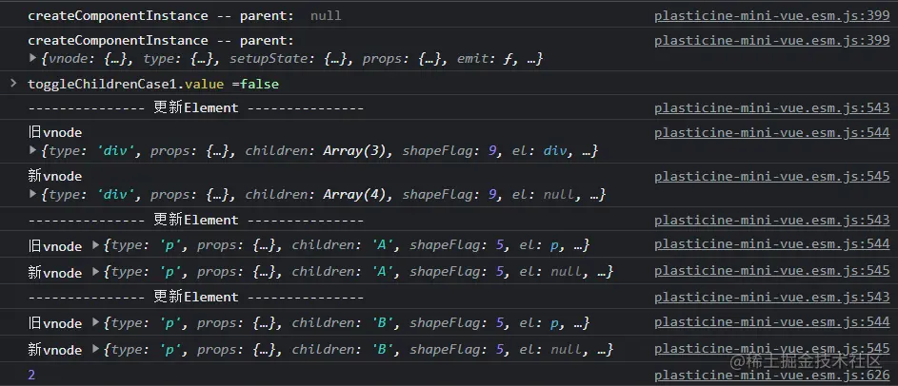The height and width of the screenshot is (386, 898).
Task: Open source link :544 on the 旧vnode 'A' row
Action: (x=772, y=244)
